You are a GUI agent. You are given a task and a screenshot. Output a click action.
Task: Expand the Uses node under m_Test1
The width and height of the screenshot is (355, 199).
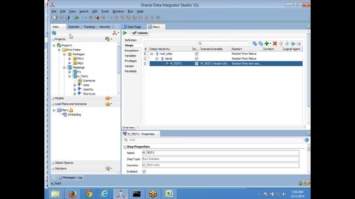point(75,85)
